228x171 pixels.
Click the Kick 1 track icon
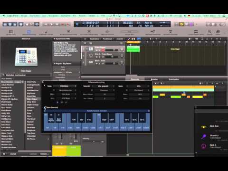[x=91, y=56]
